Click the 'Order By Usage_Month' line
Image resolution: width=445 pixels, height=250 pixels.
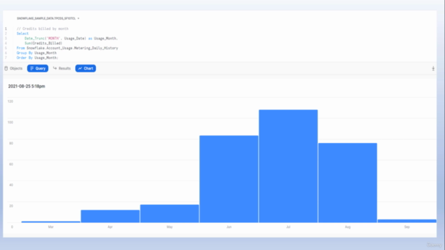(x=37, y=58)
